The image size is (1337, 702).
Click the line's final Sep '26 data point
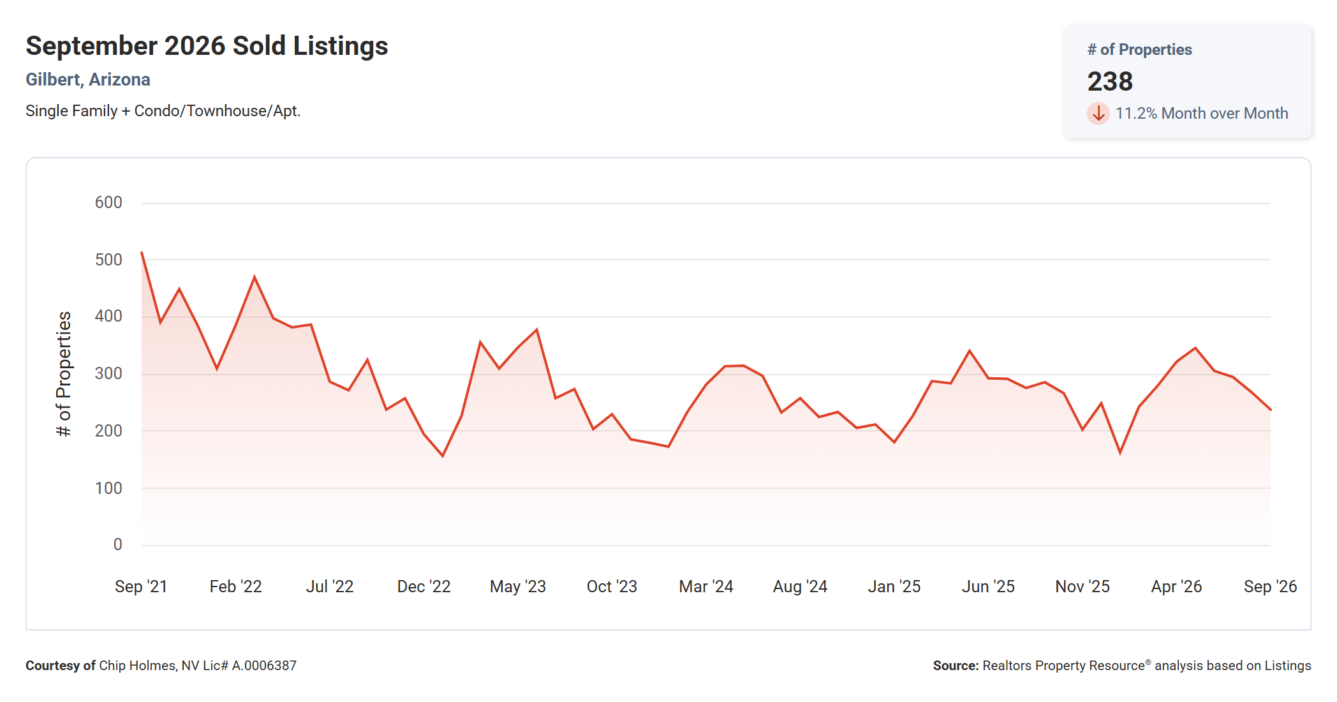click(1271, 410)
